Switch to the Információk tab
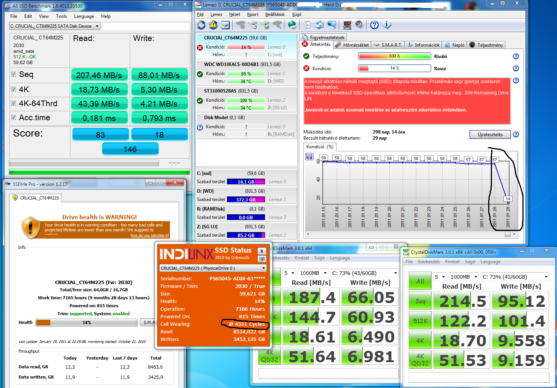The height and width of the screenshot is (388, 557). coord(423,45)
